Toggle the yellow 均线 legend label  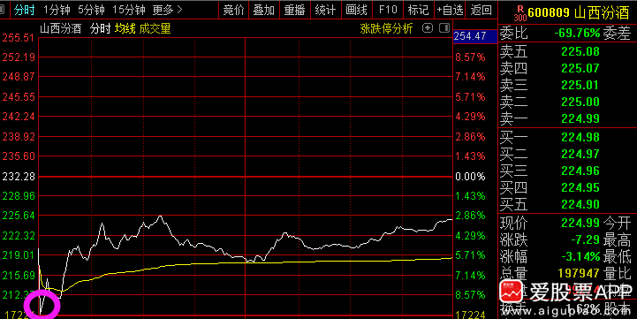pos(125,28)
